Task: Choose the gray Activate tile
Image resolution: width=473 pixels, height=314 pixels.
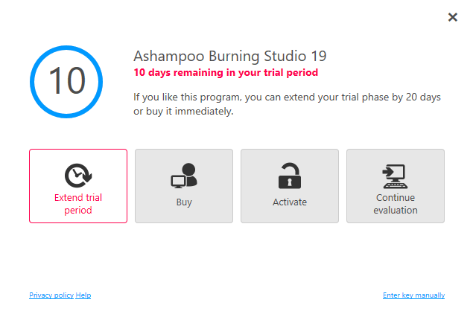Action: (290, 186)
